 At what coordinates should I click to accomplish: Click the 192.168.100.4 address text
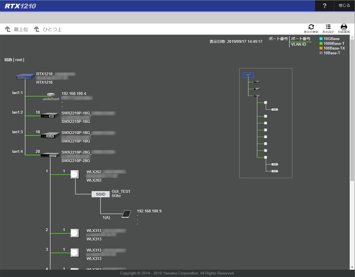pos(74,93)
